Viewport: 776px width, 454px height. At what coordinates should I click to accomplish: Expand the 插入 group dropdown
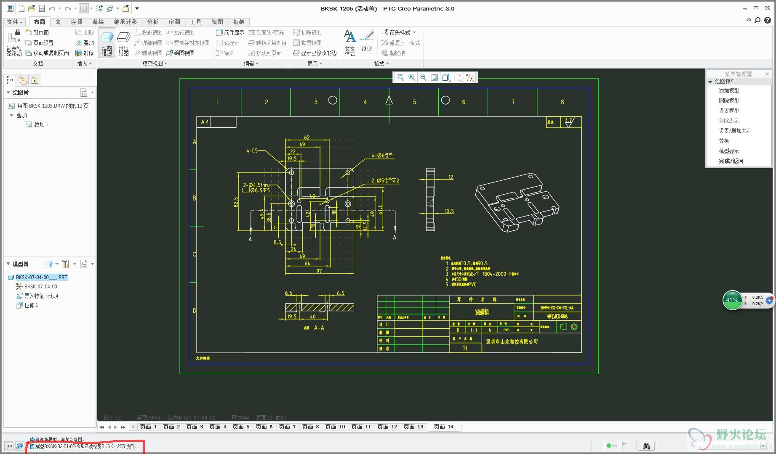click(85, 63)
